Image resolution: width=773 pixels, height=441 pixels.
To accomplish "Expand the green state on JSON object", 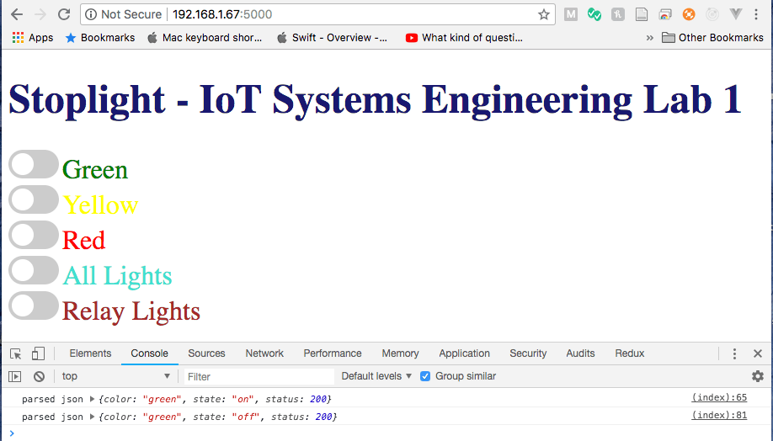I will tap(92, 399).
